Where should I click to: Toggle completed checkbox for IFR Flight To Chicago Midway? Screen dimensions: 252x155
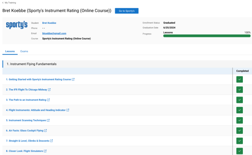click(240, 90)
